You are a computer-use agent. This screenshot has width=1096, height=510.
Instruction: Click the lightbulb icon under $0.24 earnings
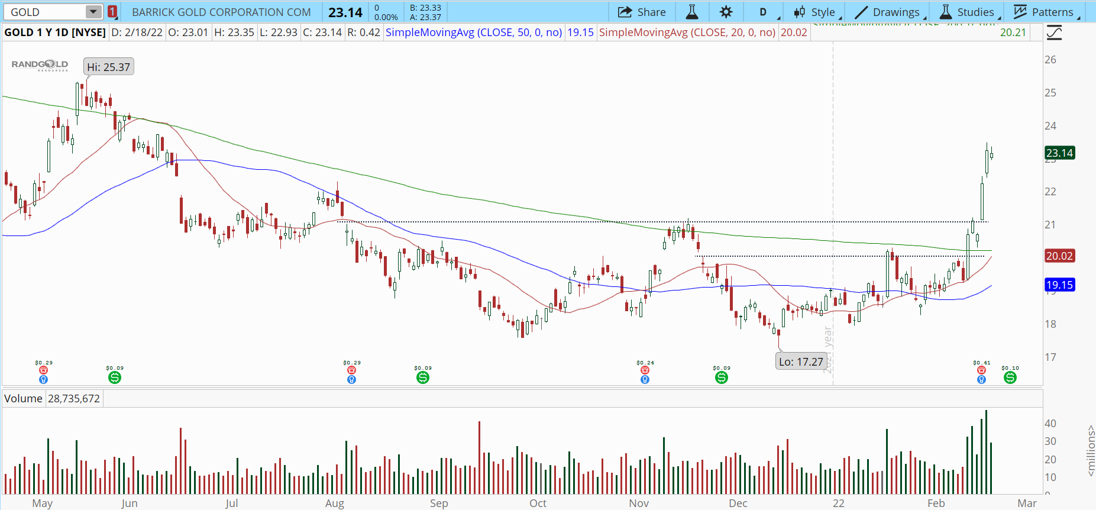point(645,379)
